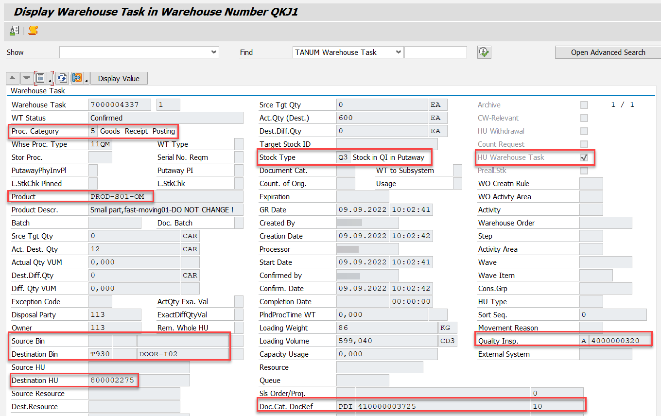Toggle the Count Request checkbox
Screen dimensions: 661x416
(584, 144)
